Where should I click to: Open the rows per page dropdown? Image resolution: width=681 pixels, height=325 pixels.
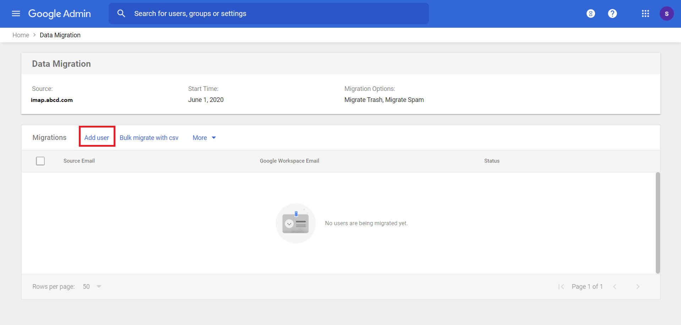coord(92,287)
